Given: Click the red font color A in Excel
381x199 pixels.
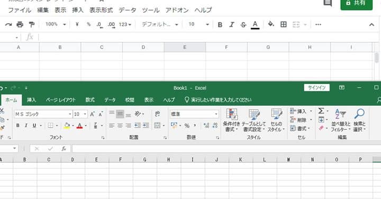Looking at the screenshot, I should (79, 126).
